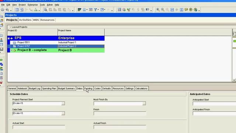Image resolution: width=236 pixels, height=133 pixels.
Task: Click the Zoom Out magnifier icon
Action: click(163, 10)
